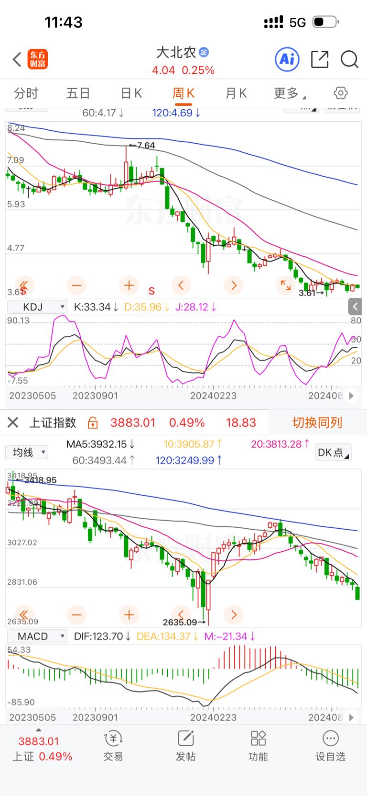Screen dimensions: 367x796
Task: Zoom out on the 大北农 K-line chart
Action: [x=76, y=285]
